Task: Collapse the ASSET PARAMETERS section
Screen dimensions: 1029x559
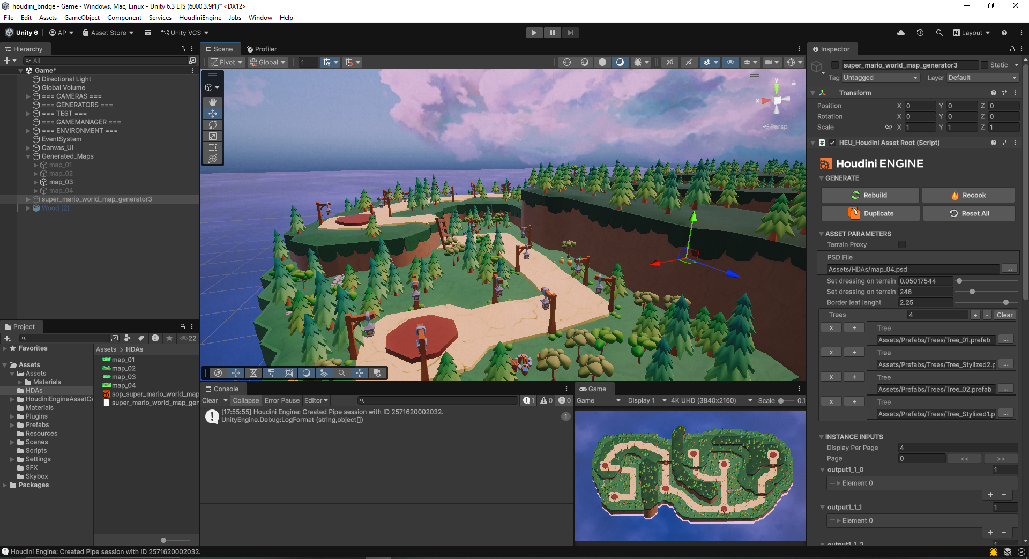Action: click(x=821, y=234)
